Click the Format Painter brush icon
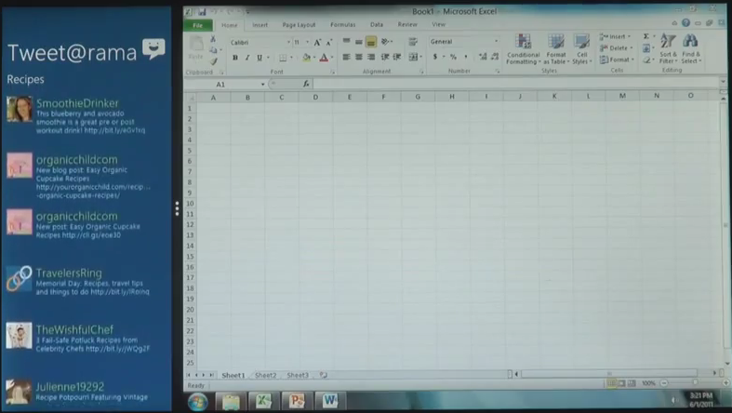 [214, 61]
